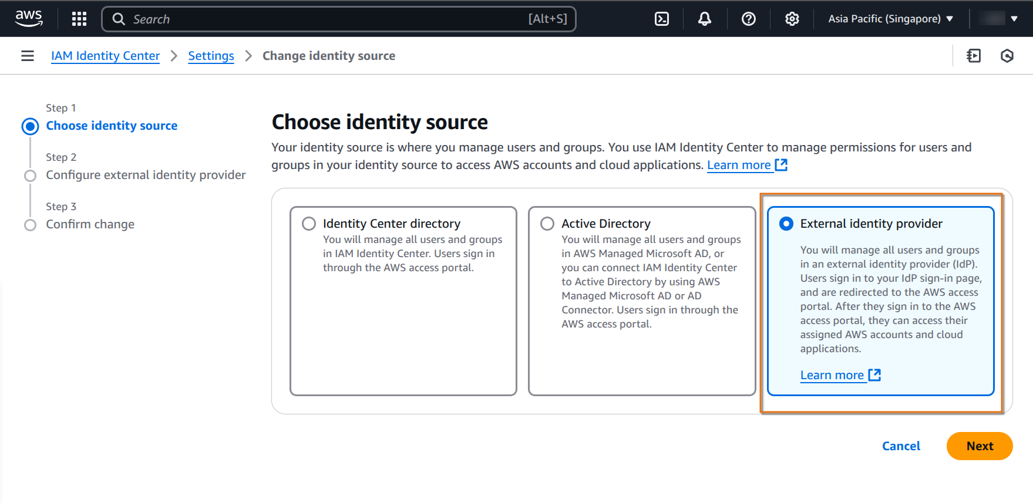The image size is (1033, 503).
Task: Go to the Confirm change step
Action: click(x=90, y=224)
